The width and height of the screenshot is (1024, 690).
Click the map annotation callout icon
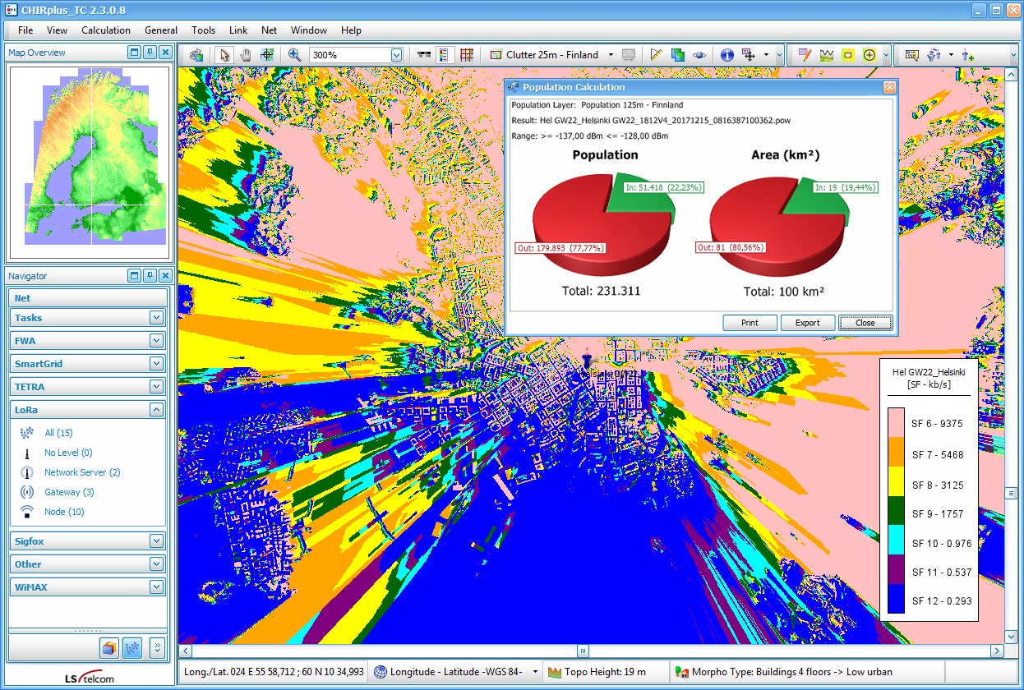pyautogui.click(x=911, y=54)
